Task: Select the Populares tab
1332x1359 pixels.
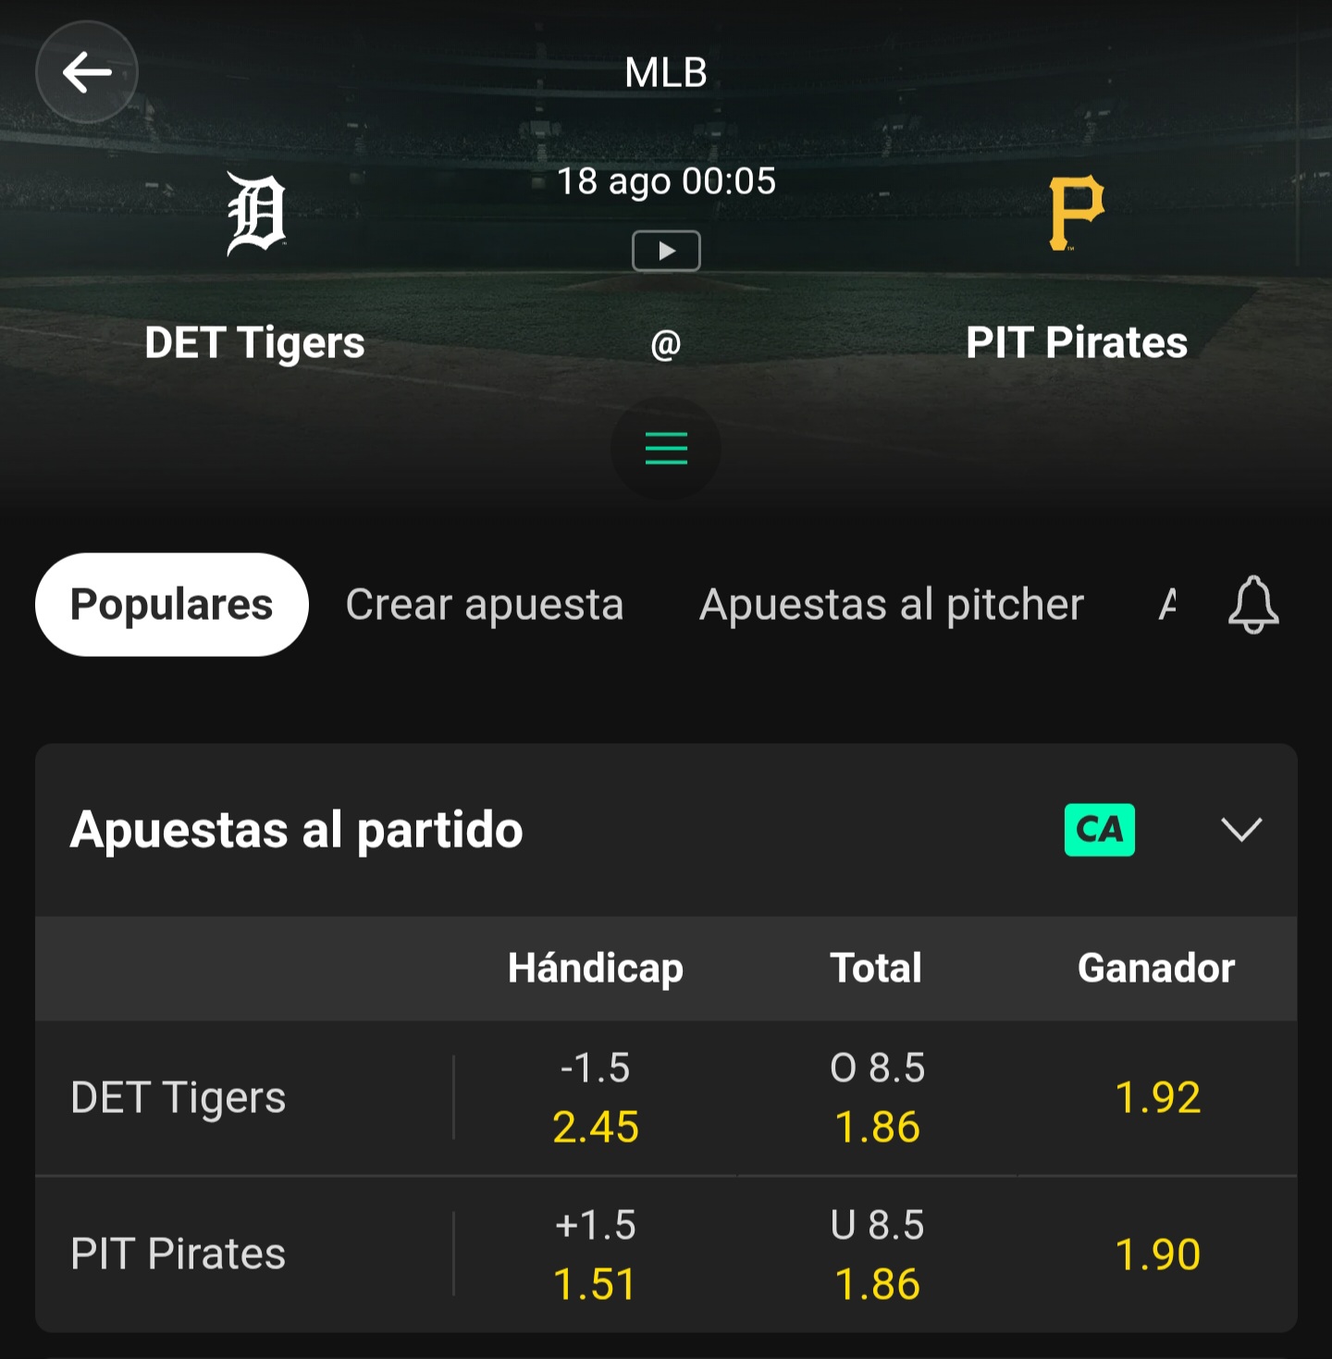Action: 172,605
